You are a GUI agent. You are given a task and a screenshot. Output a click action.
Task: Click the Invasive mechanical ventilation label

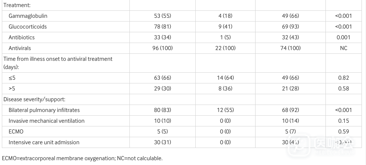pos(46,121)
